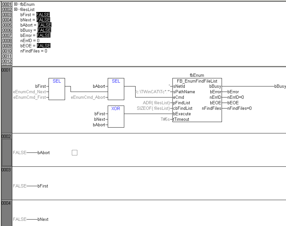Viewport: 286px width, 226px height.
Task: Expand the filesList variable tree node
Action: tap(16, 9)
